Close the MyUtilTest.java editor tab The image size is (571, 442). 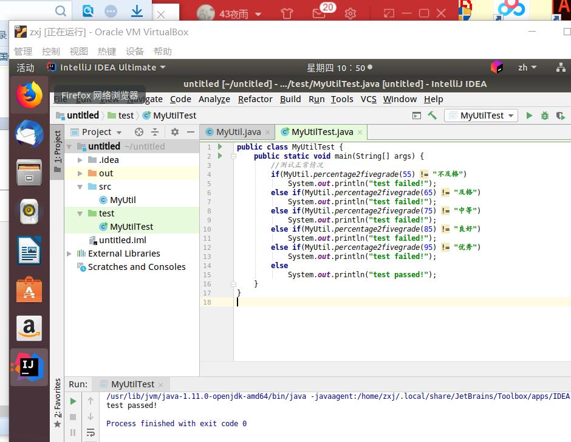[360, 133]
